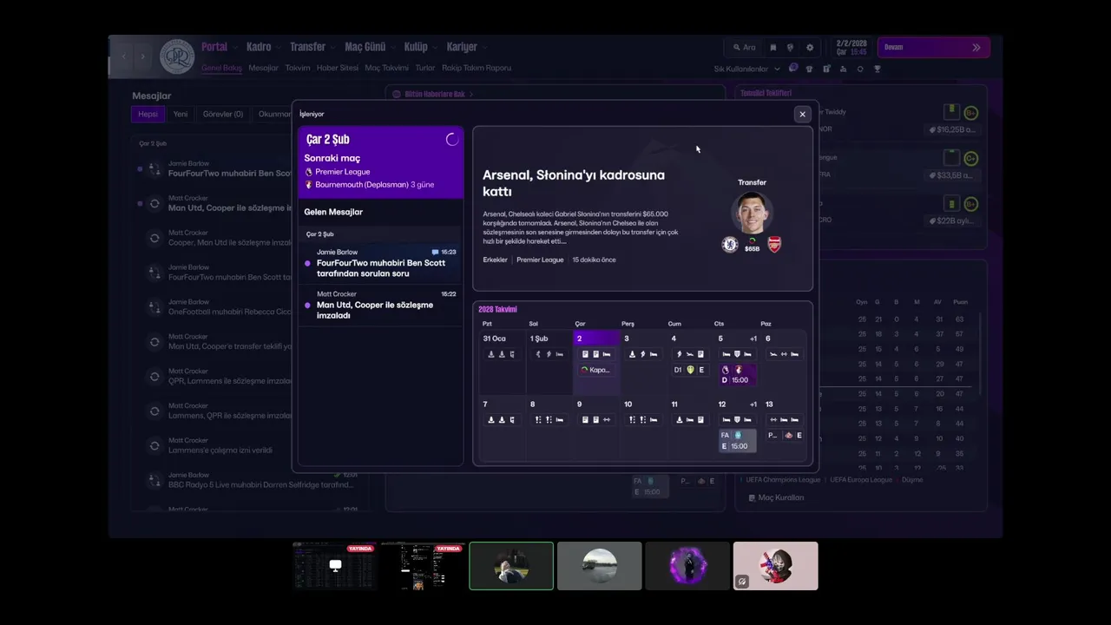
Task: Click the bookmark icon in top bar
Action: coord(773,48)
